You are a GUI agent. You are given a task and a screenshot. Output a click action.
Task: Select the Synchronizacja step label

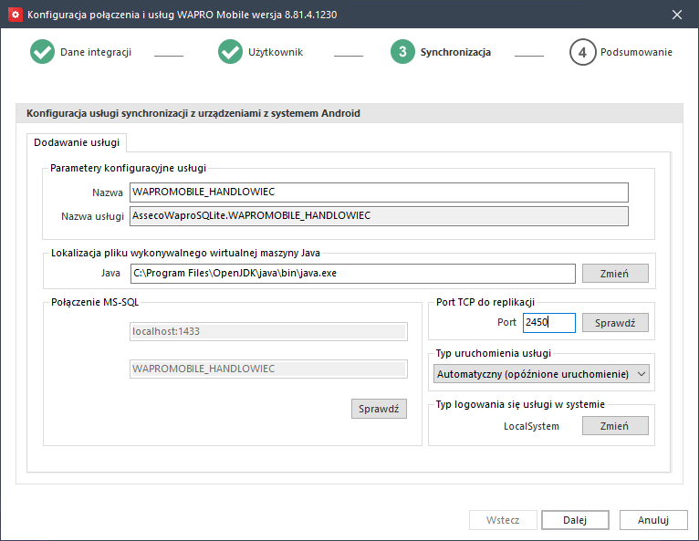(455, 52)
